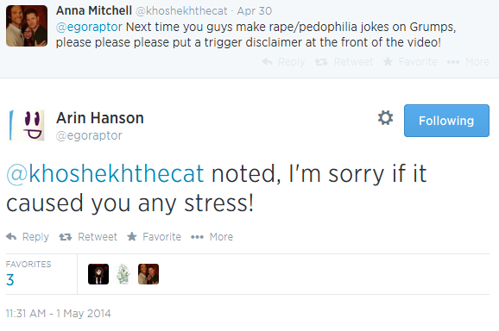Open Anna Mitchell's profile name link
The width and height of the screenshot is (499, 331).
(94, 10)
